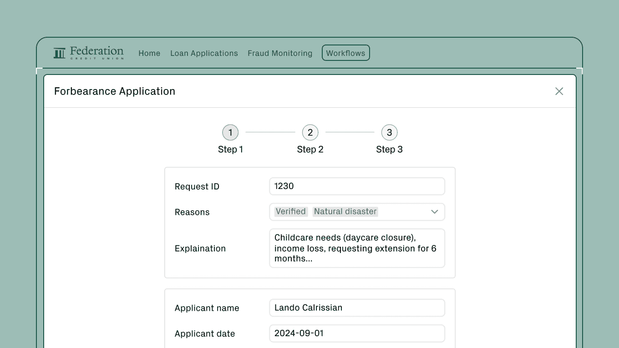
Task: Open the Reasons dropdown via its chevron icon
Action: pos(434,212)
